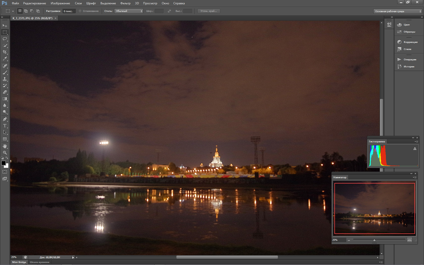This screenshot has height=265, width=424.
Task: Open the Гистограмма panel options menu
Action: coord(416,142)
